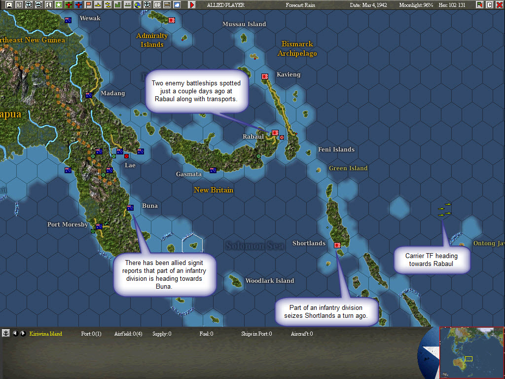Screen dimensions: 505x379
Task: Click the 'Aircraft: 0' value
Action: [x=302, y=334]
